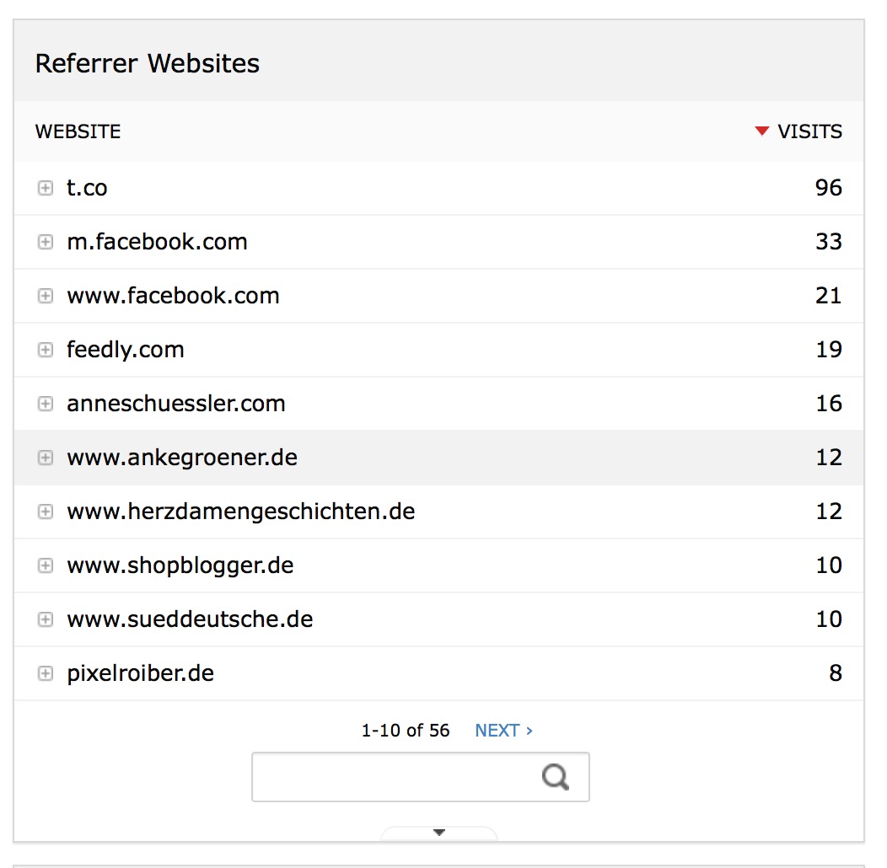This screenshot has width=887, height=868.
Task: Click the red sort arrow beside VISITS
Action: (762, 131)
